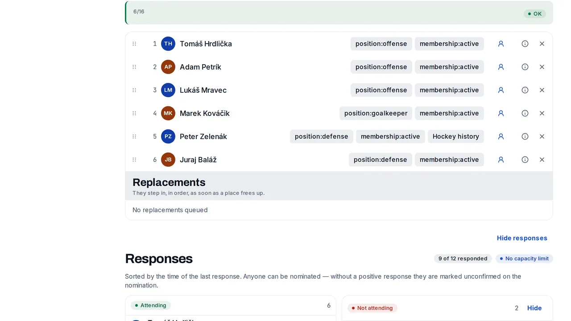571x321 pixels.
Task: Click the X icon on Juraj Baláž's row
Action: click(x=542, y=160)
